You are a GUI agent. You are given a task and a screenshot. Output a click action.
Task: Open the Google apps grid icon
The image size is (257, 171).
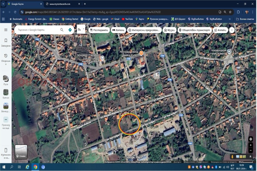[x=243, y=29]
